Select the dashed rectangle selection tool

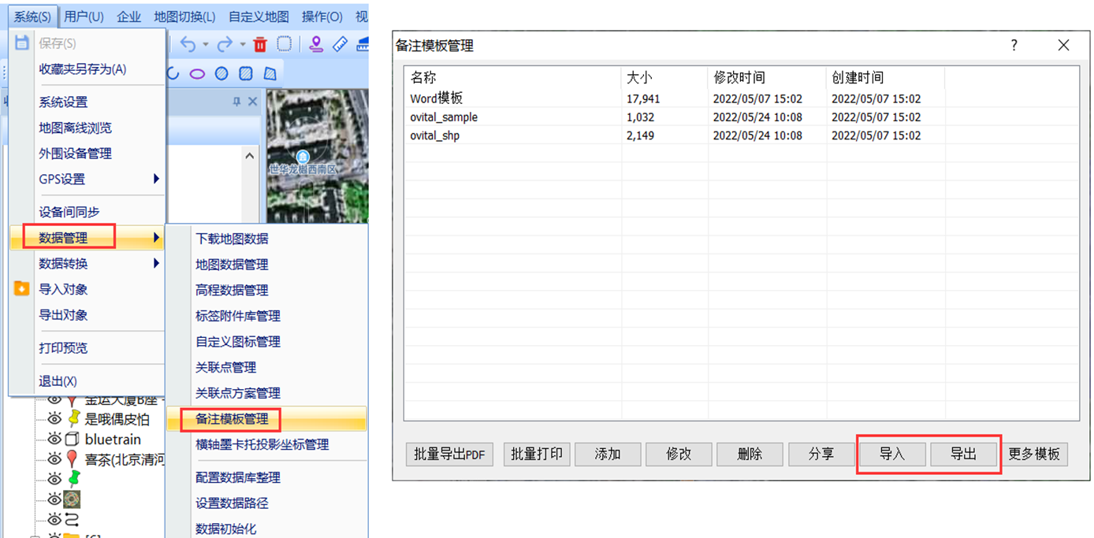click(x=285, y=44)
